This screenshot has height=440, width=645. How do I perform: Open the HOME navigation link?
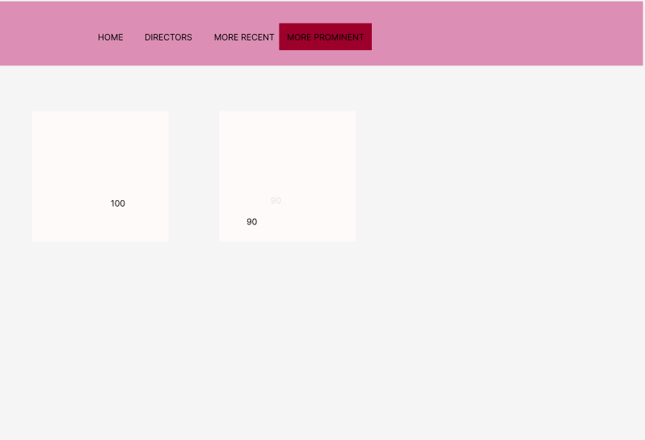point(110,37)
